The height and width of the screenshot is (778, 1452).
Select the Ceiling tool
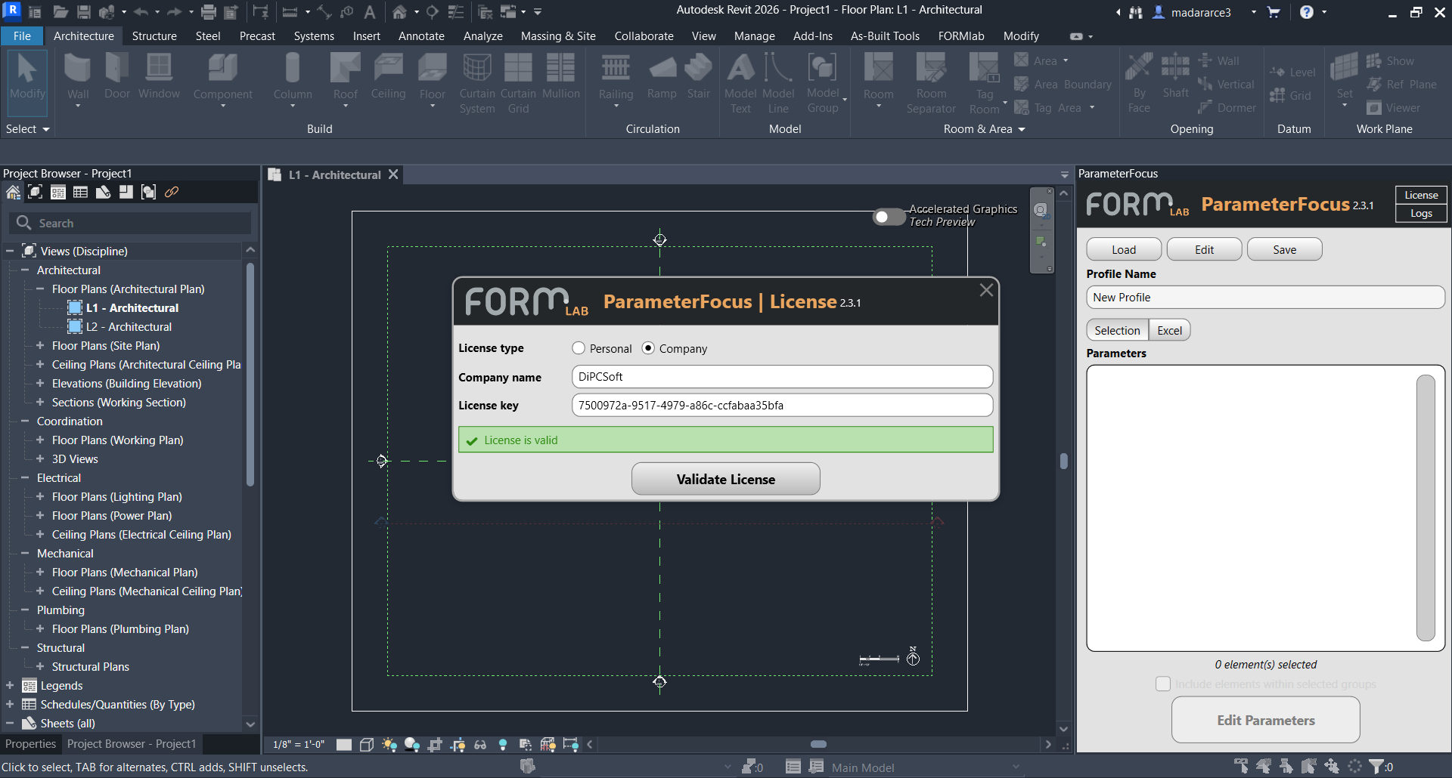(388, 76)
